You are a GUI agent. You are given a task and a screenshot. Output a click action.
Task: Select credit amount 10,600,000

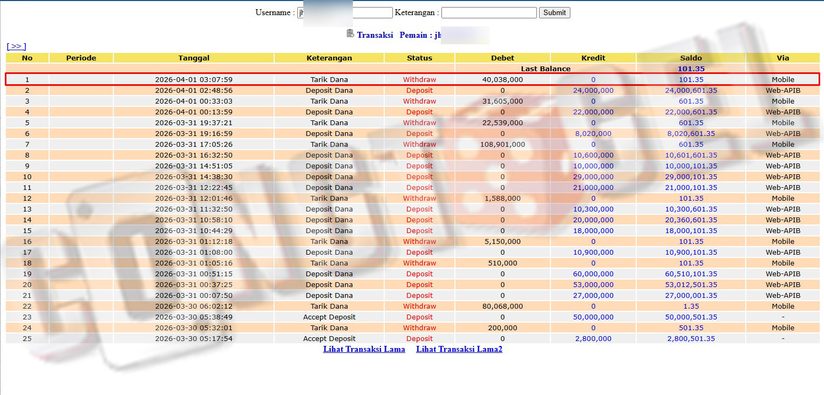click(593, 155)
